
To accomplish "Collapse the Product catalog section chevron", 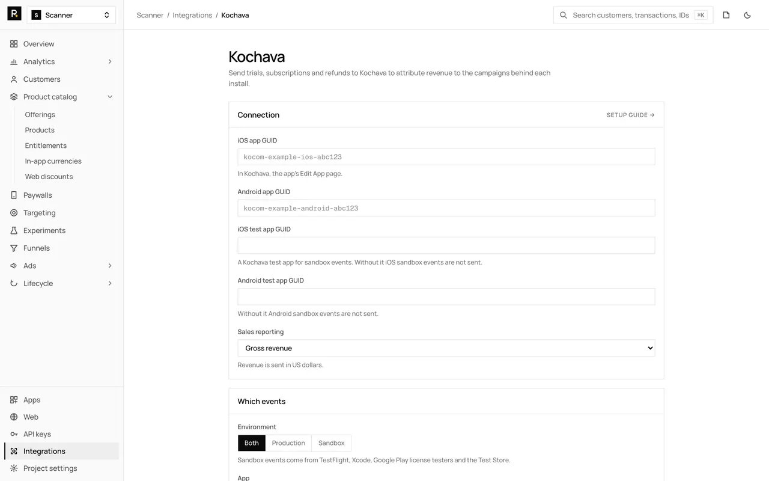I will point(110,97).
